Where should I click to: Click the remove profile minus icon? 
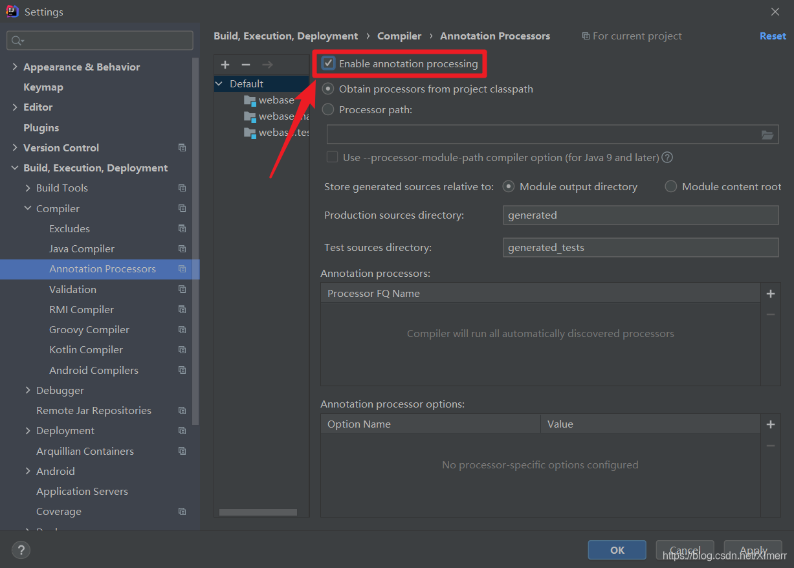(x=246, y=65)
